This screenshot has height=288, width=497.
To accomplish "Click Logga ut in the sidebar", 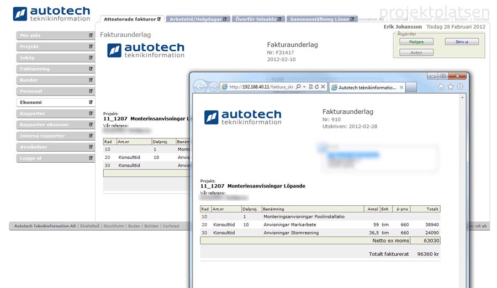I will 55,158.
